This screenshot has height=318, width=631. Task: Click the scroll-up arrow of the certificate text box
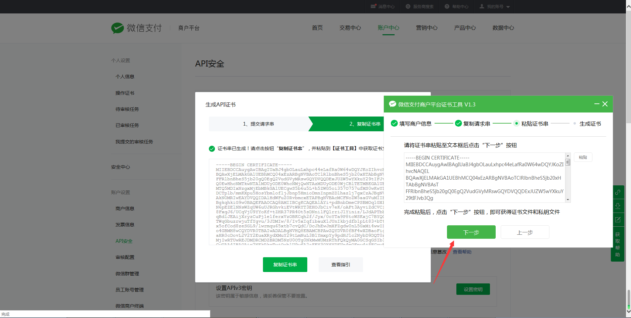tap(568, 155)
